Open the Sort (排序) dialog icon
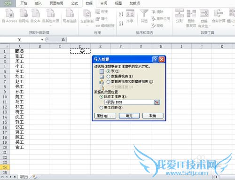This screenshot has width=235, height=180. 130,16
